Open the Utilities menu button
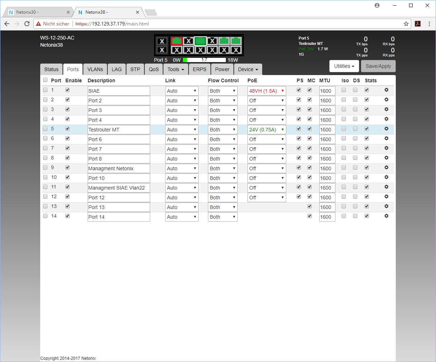This screenshot has width=436, height=362. pos(344,66)
